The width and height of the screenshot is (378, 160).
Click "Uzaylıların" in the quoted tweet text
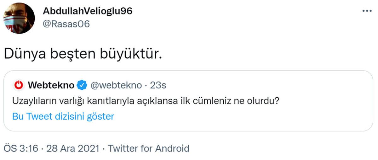[29, 101]
